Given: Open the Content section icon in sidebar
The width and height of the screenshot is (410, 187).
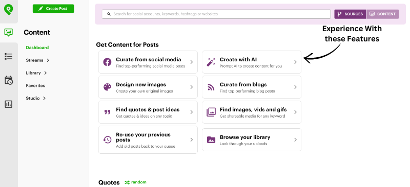Looking at the screenshot, I should (x=9, y=32).
